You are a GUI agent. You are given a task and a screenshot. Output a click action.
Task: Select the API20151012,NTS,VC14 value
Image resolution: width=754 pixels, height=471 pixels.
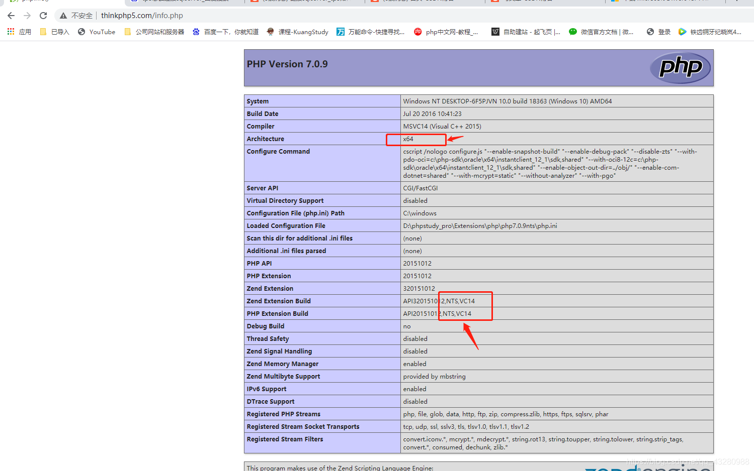pos(437,313)
